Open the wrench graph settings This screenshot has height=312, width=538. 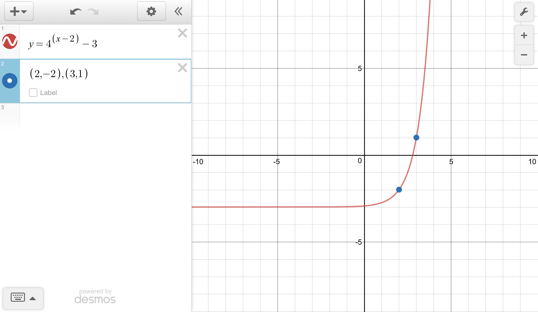point(524,12)
